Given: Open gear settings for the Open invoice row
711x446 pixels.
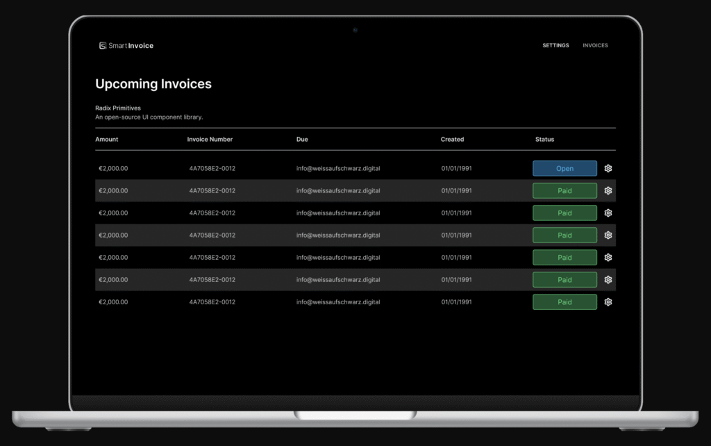Looking at the screenshot, I should [x=608, y=169].
